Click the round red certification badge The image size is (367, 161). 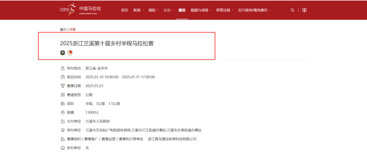pyautogui.click(x=70, y=53)
